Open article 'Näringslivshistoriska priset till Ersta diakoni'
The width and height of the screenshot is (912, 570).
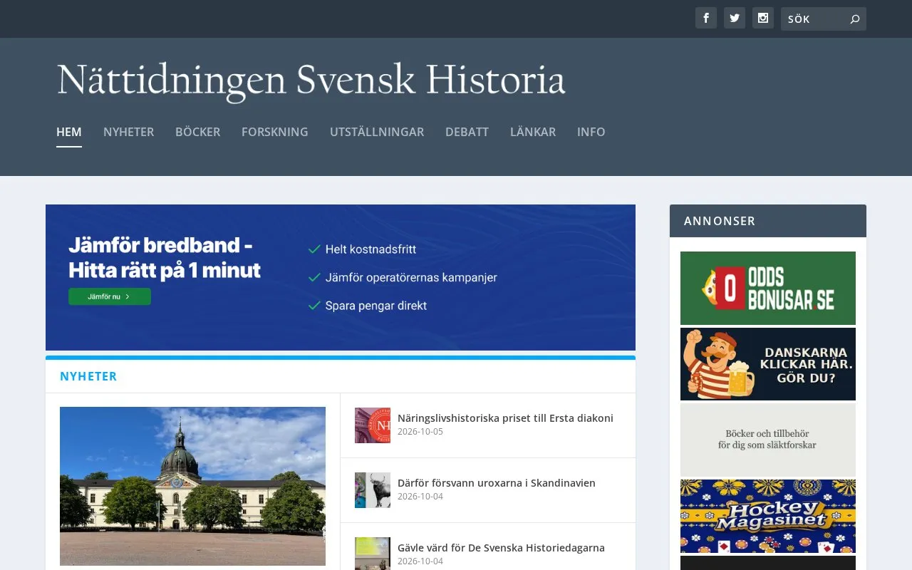(x=505, y=418)
